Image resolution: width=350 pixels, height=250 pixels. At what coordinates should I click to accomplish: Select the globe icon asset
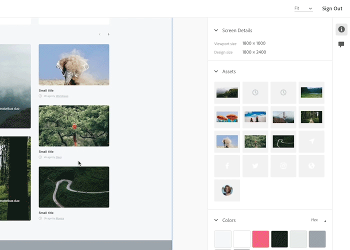click(311, 166)
